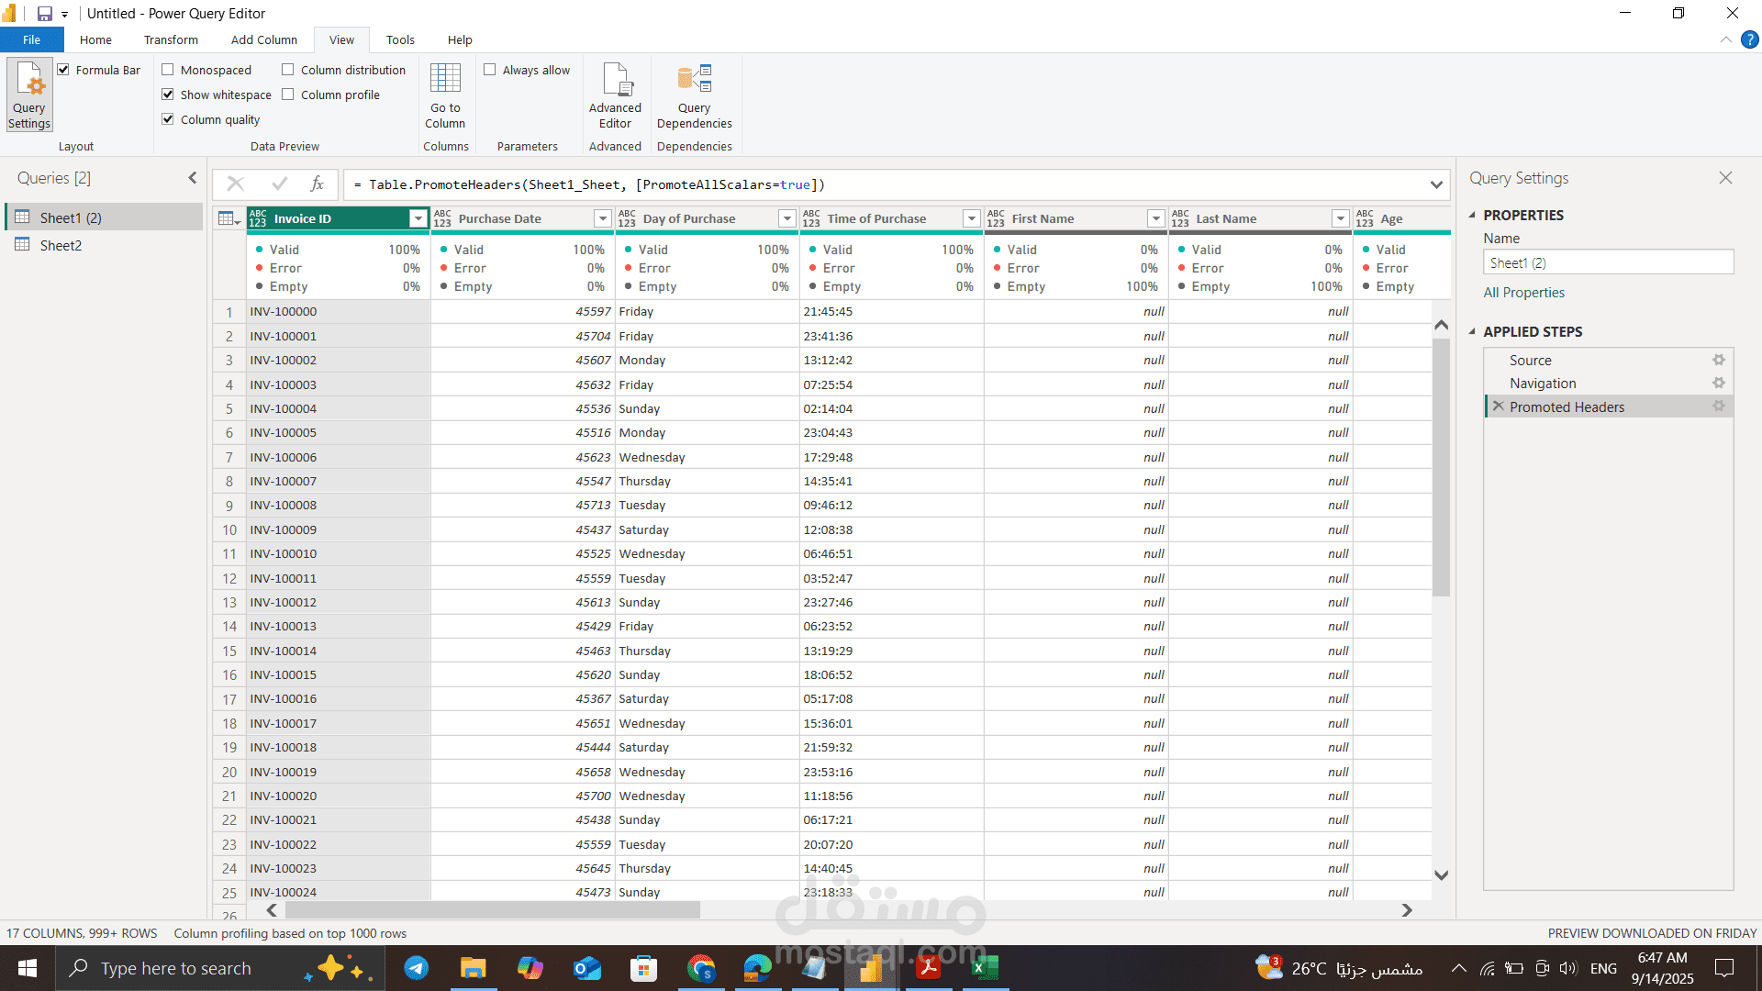Switch to the Transform tab
The width and height of the screenshot is (1762, 991).
pos(171,39)
